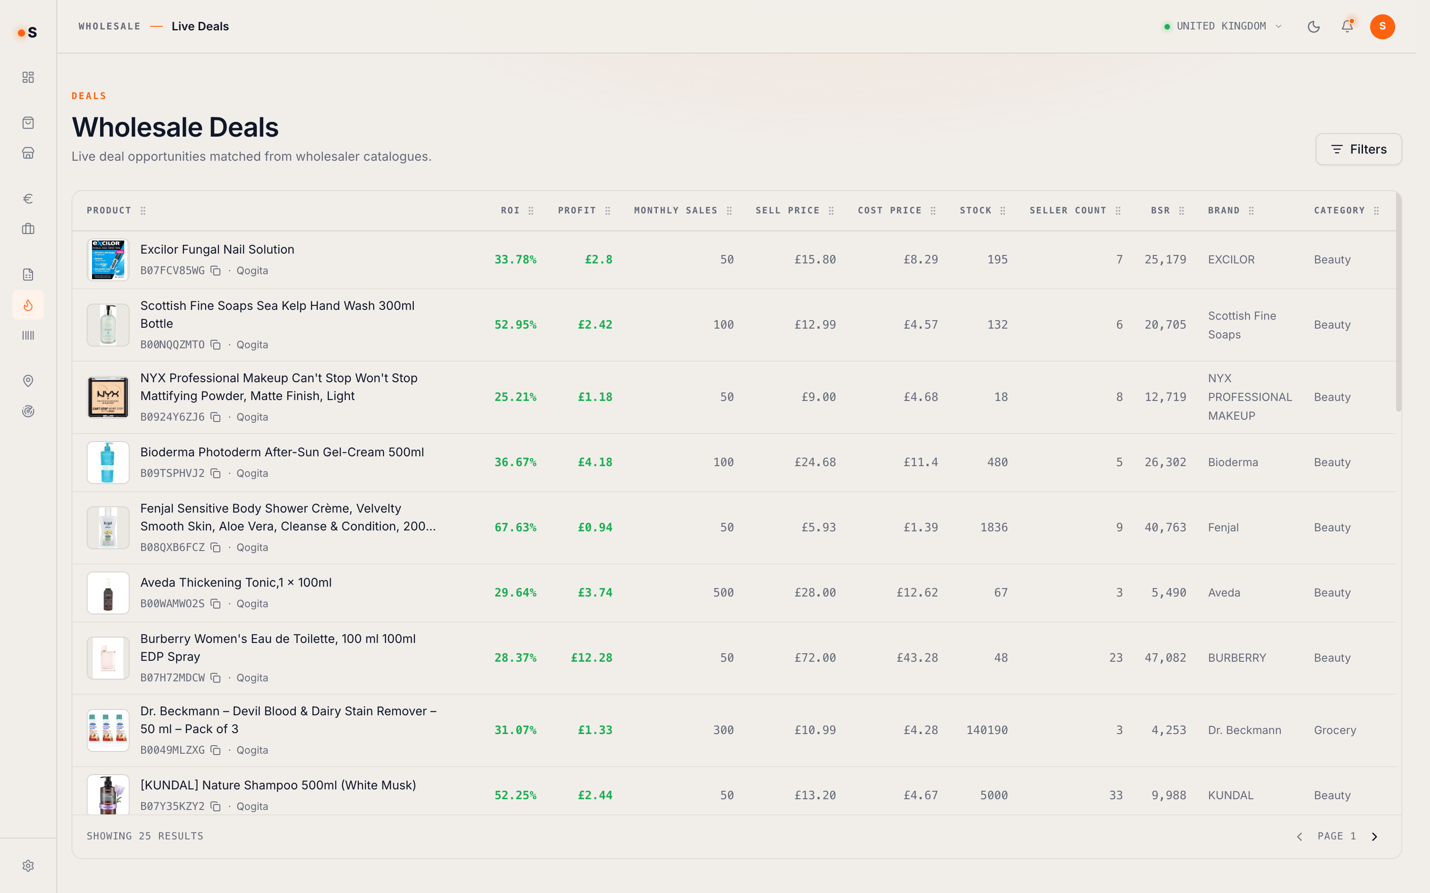Click the Grocery category cell
The width and height of the screenshot is (1430, 893).
1335,730
